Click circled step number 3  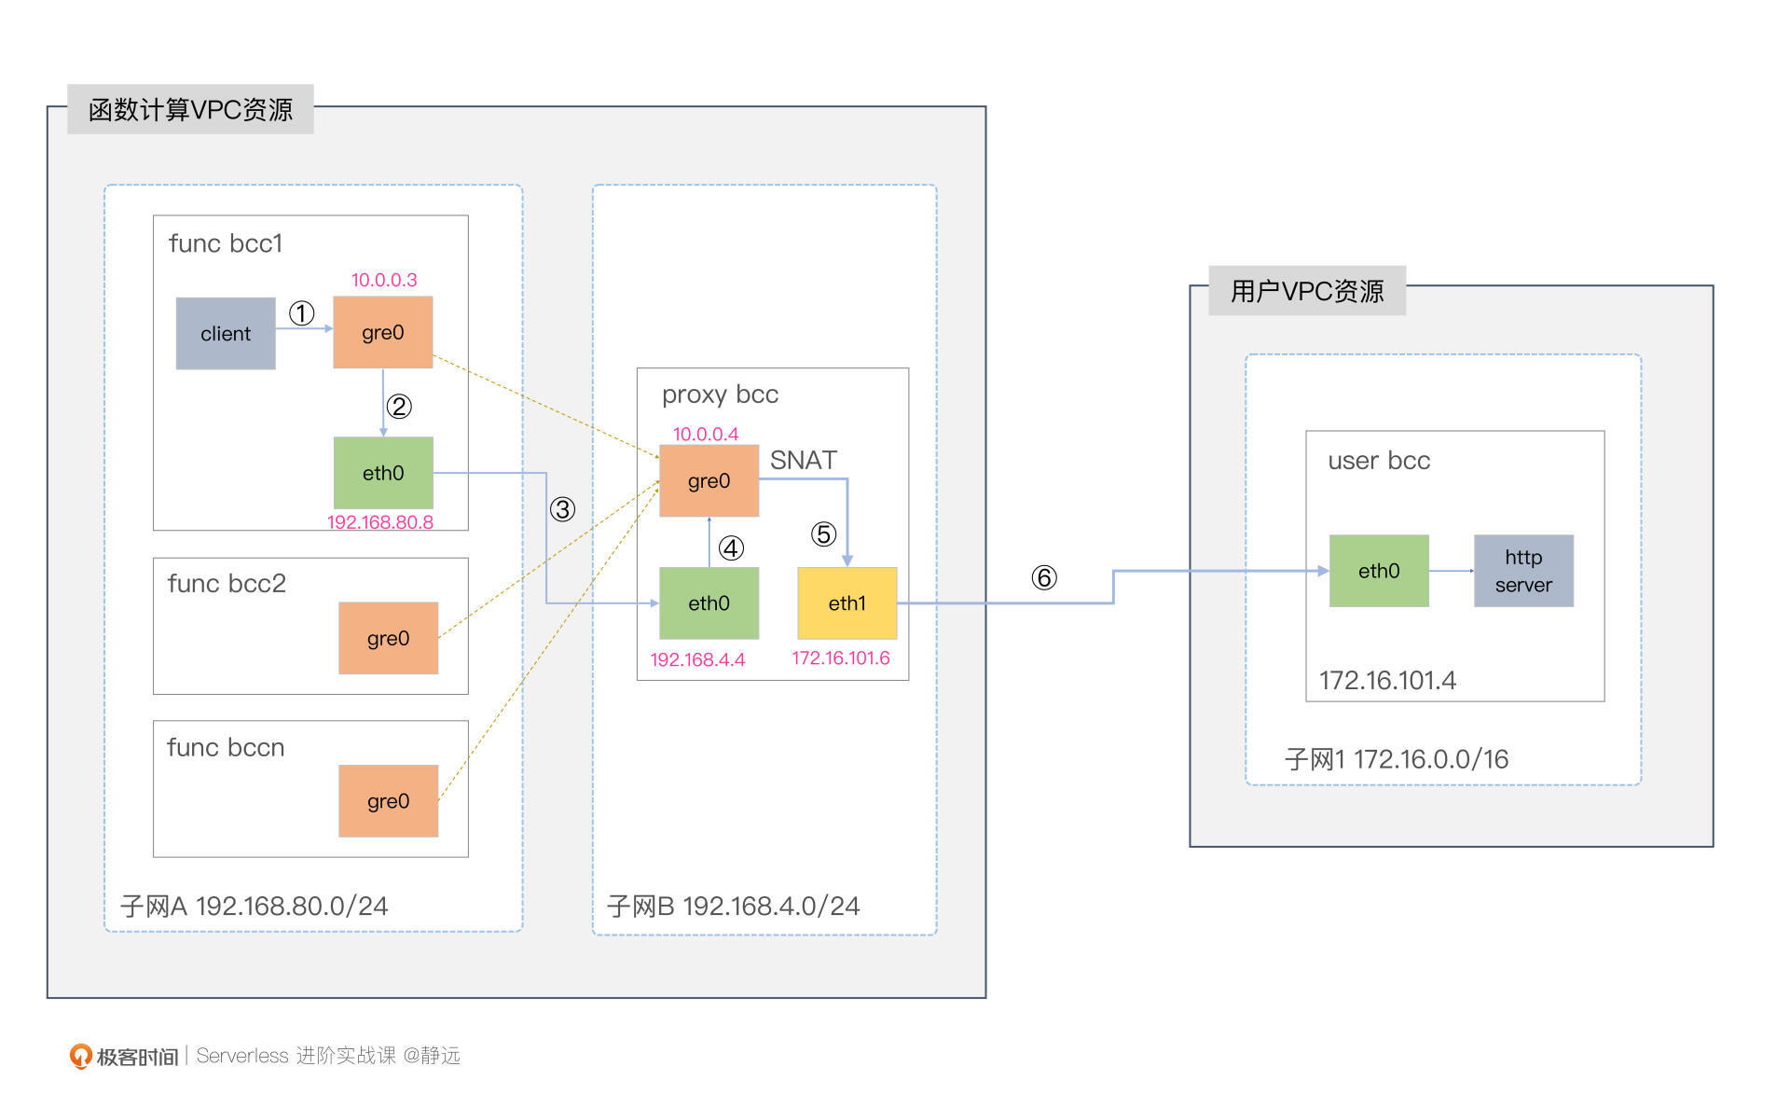(562, 509)
